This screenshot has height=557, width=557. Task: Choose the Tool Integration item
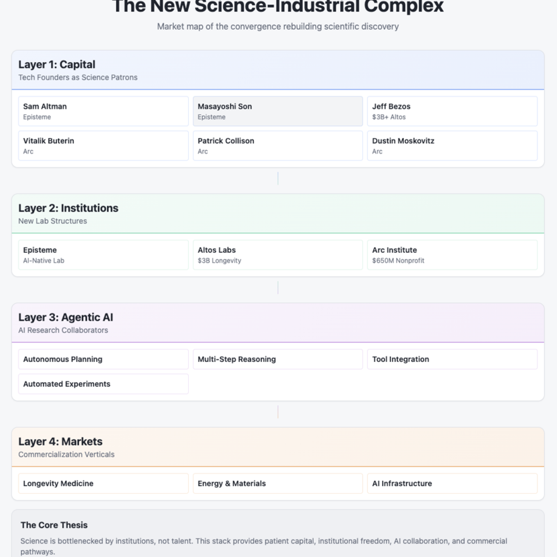[x=452, y=359]
